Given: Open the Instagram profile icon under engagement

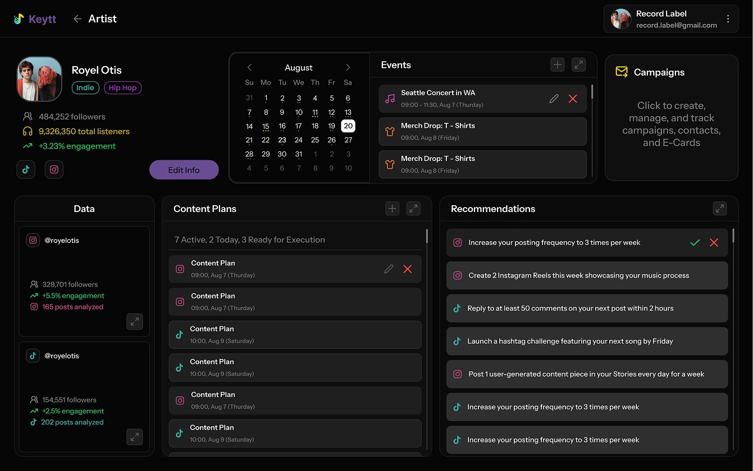Looking at the screenshot, I should (54, 169).
